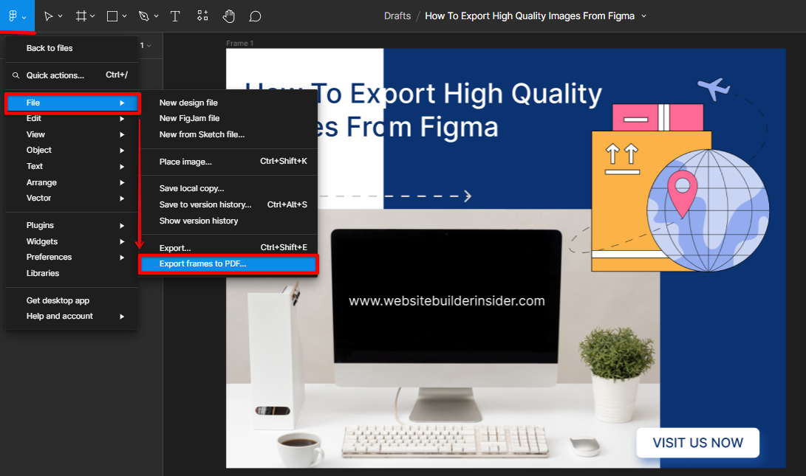This screenshot has width=806, height=476.
Task: Open the View menu
Action: [x=72, y=134]
